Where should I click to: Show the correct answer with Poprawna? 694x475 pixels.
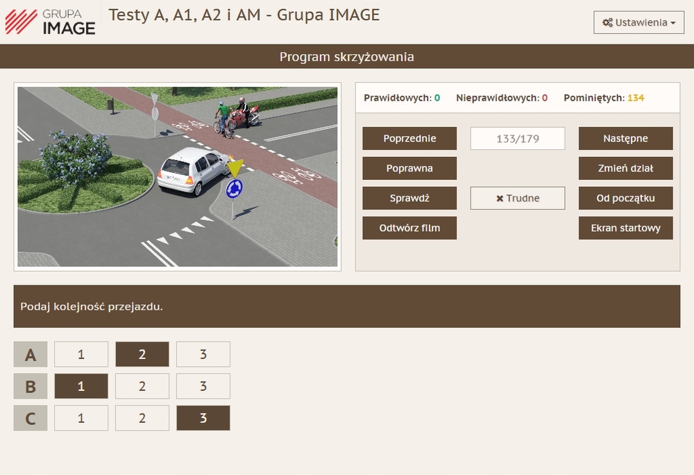(409, 168)
